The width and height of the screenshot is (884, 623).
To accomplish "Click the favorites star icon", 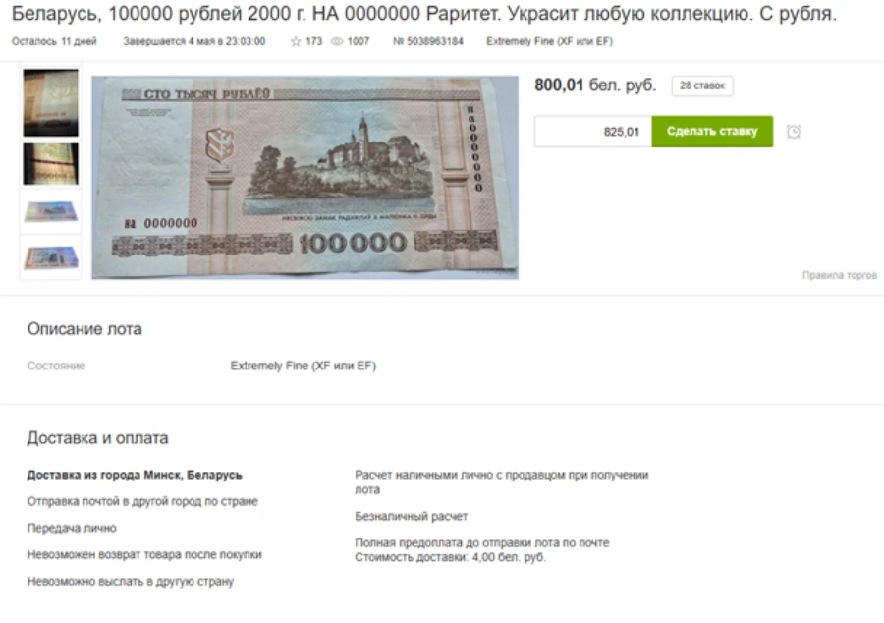I will 296,41.
